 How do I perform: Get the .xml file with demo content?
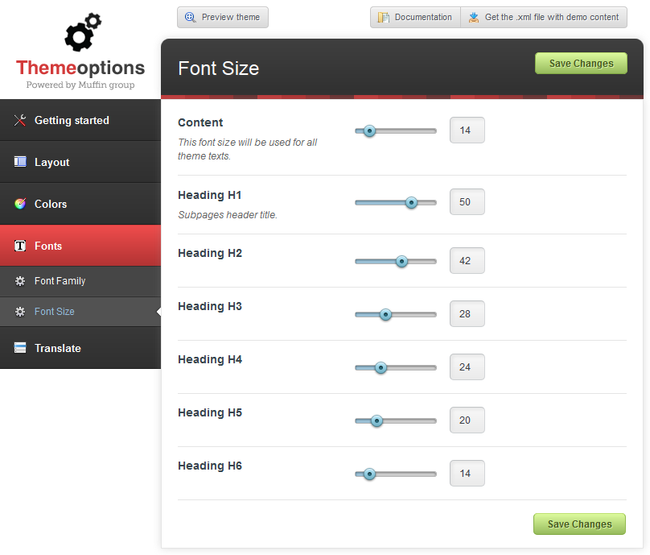(x=544, y=17)
